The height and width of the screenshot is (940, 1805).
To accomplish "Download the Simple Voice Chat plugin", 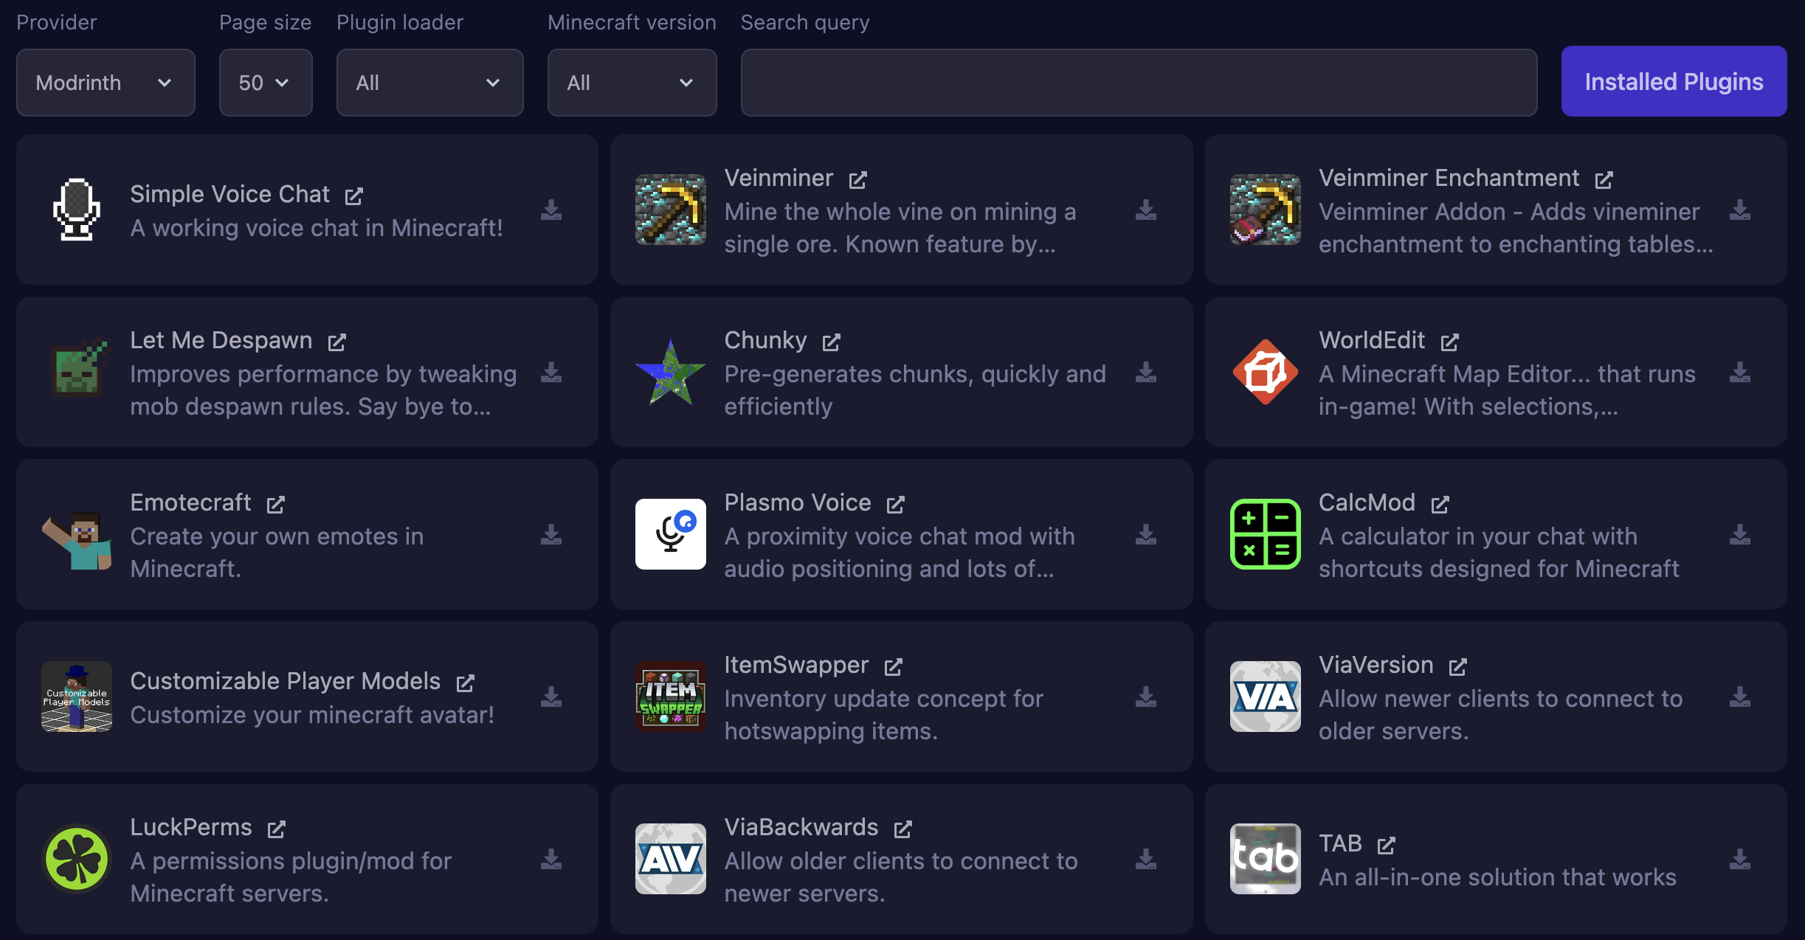I will (x=551, y=210).
